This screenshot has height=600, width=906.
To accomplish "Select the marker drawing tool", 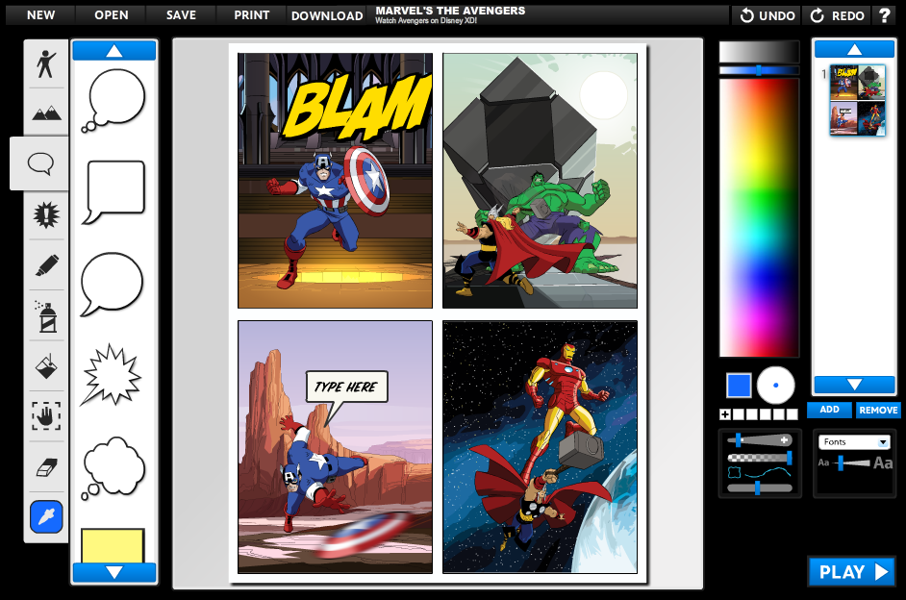I will click(46, 265).
